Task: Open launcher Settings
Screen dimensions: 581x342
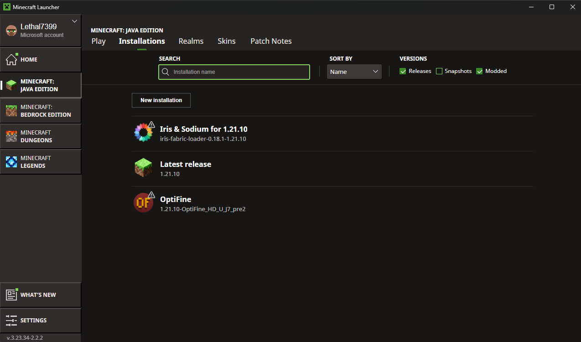Action: point(41,321)
